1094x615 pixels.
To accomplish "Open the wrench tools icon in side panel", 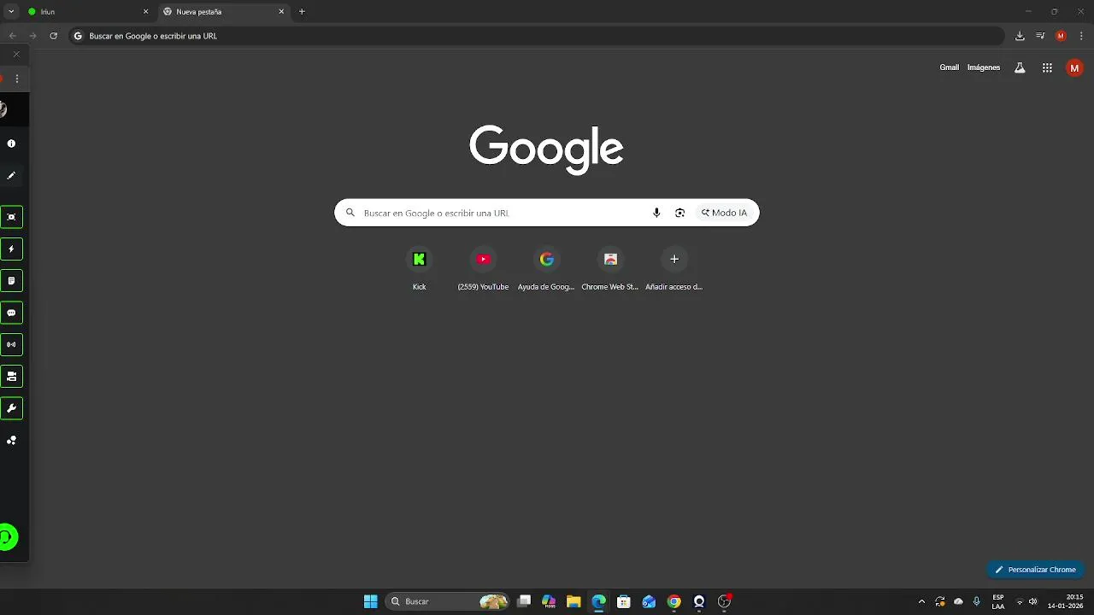I will point(11,408).
